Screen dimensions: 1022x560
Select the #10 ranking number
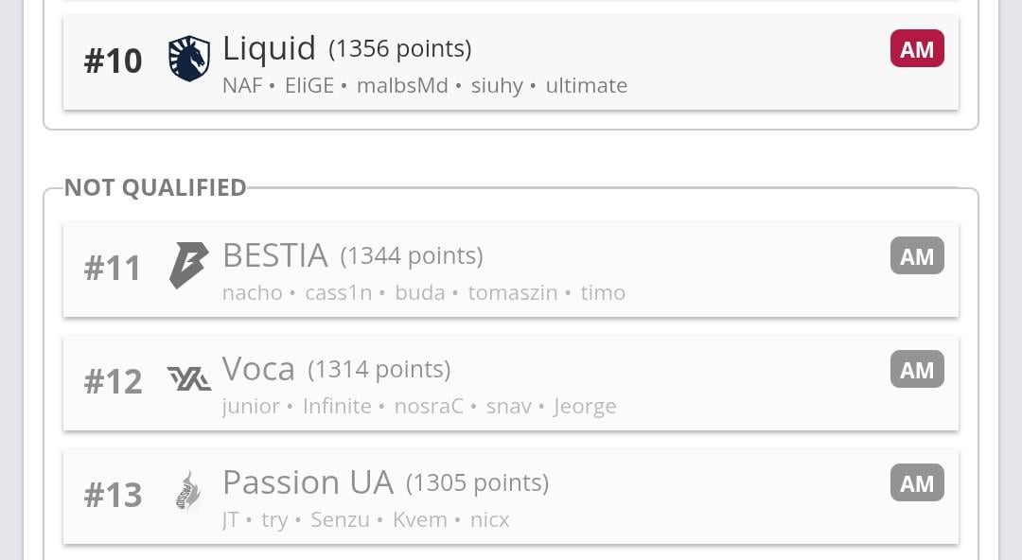(113, 61)
